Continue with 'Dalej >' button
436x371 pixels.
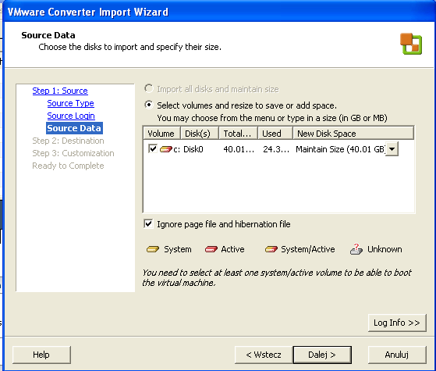[322, 355]
